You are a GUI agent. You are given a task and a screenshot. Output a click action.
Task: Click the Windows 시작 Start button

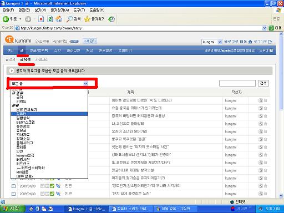[x=12, y=209]
